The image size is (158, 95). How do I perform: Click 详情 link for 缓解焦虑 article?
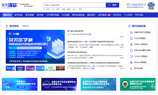91,47
